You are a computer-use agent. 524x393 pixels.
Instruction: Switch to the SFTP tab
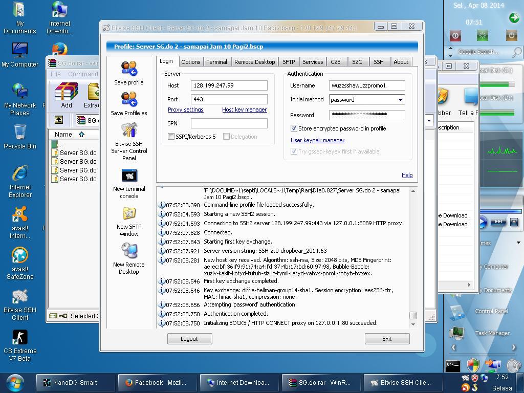(289, 62)
